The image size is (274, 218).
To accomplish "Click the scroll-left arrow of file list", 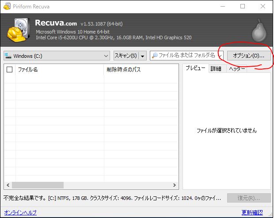I will (8, 185).
